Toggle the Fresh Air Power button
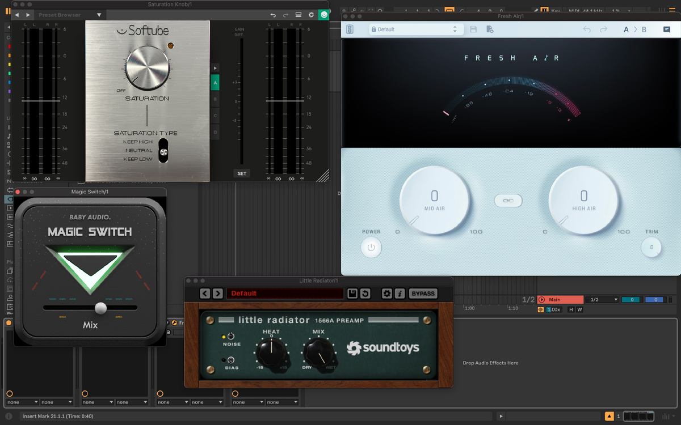The image size is (681, 425). click(371, 248)
